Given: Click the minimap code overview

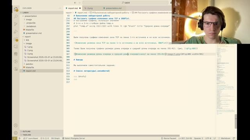Looking at the screenshot, I should pos(225,79).
